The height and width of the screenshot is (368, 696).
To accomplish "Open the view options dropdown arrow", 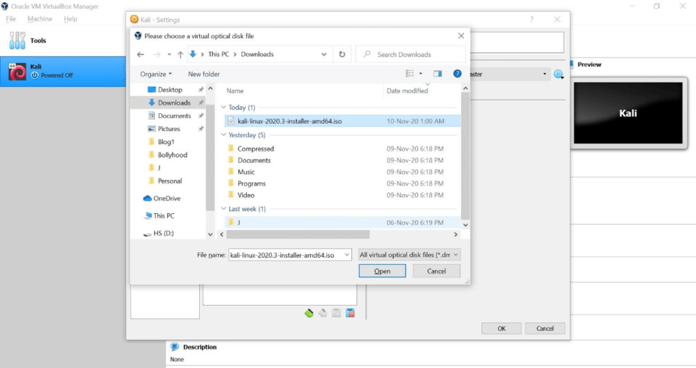I will (421, 73).
